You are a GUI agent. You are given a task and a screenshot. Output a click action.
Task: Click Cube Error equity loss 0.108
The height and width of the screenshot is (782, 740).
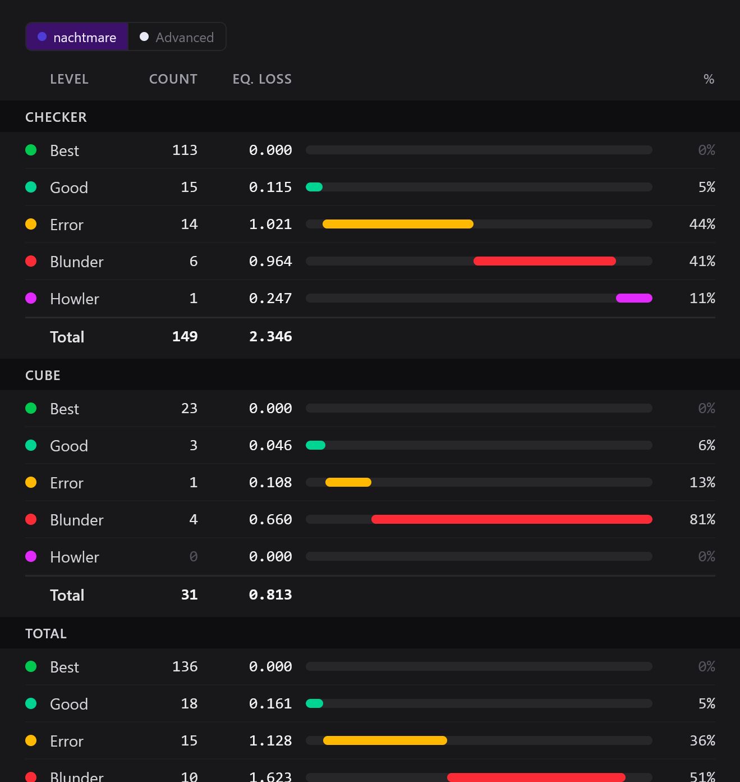pyautogui.click(x=270, y=482)
